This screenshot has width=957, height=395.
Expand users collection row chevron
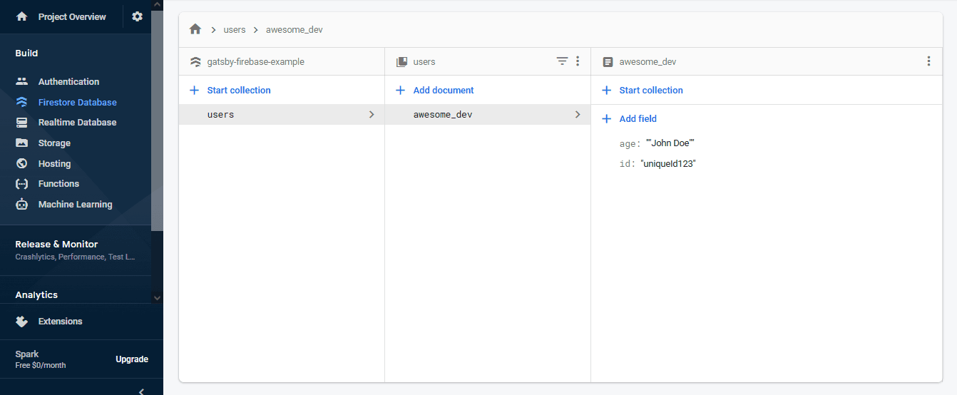372,114
